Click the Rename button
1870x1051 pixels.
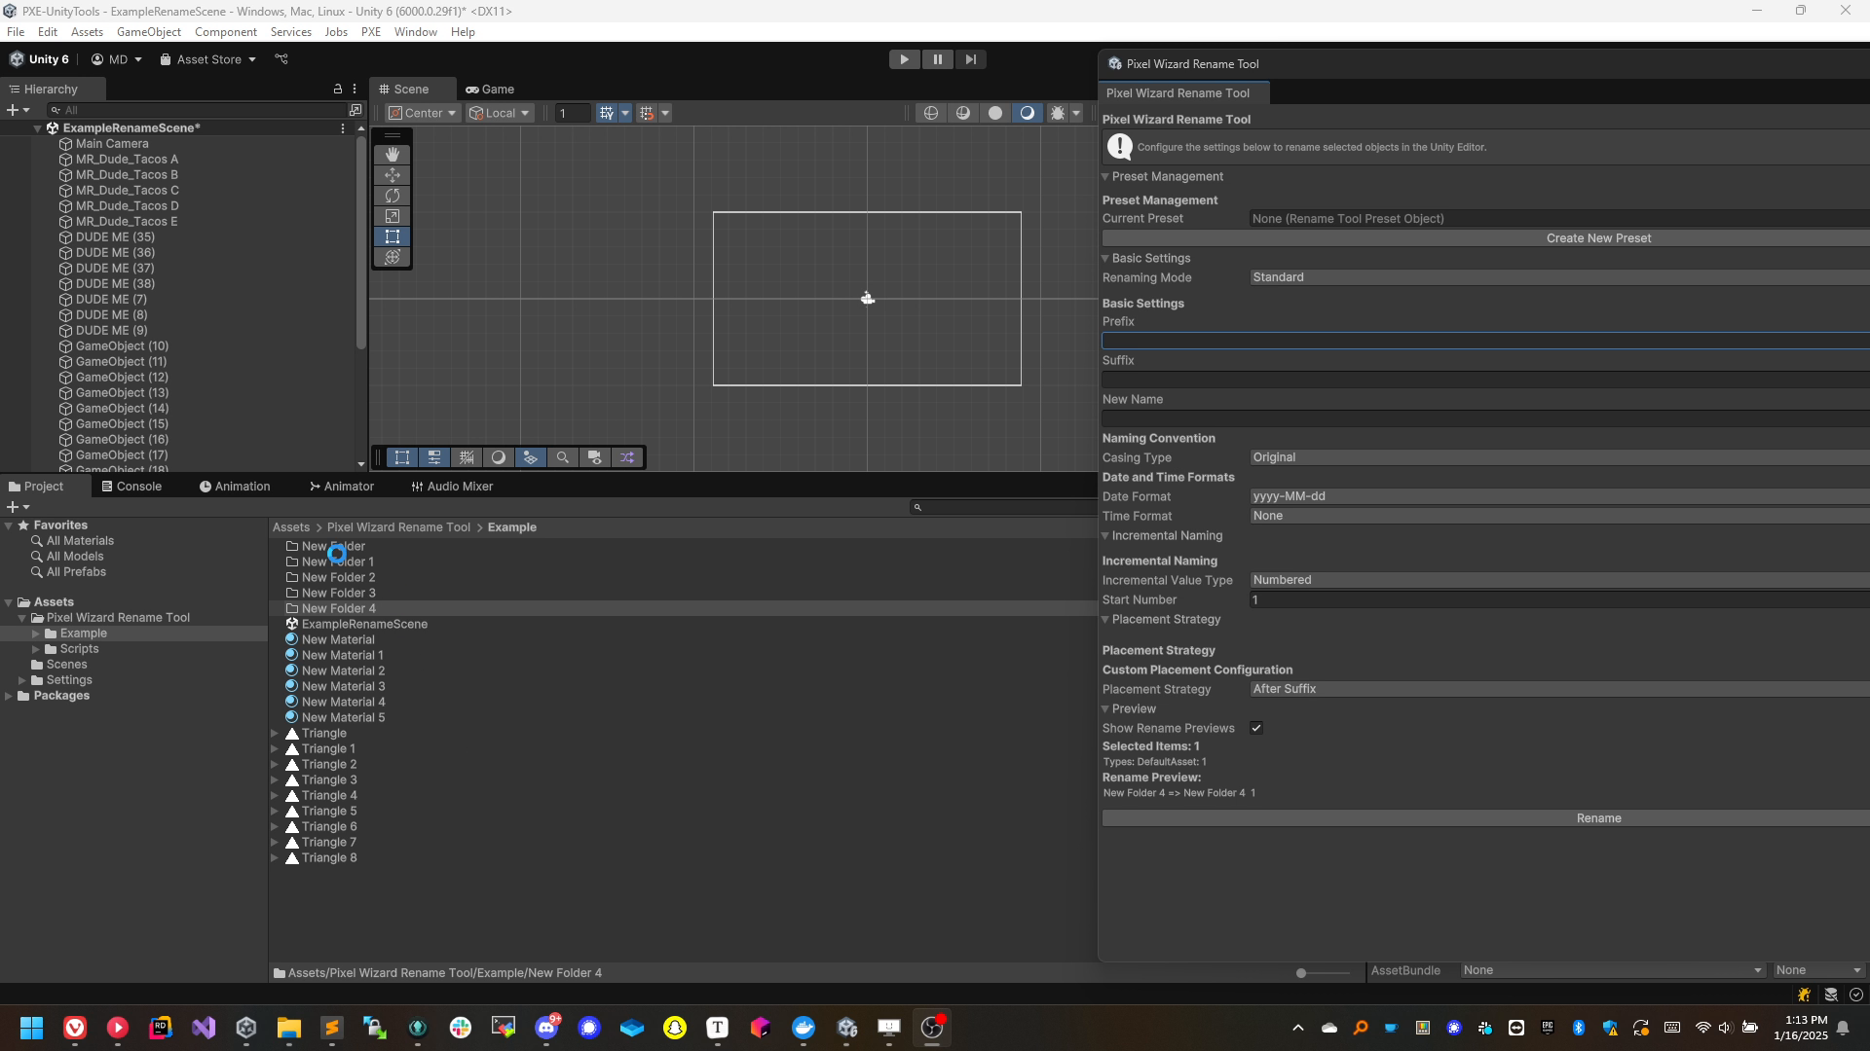(x=1486, y=818)
